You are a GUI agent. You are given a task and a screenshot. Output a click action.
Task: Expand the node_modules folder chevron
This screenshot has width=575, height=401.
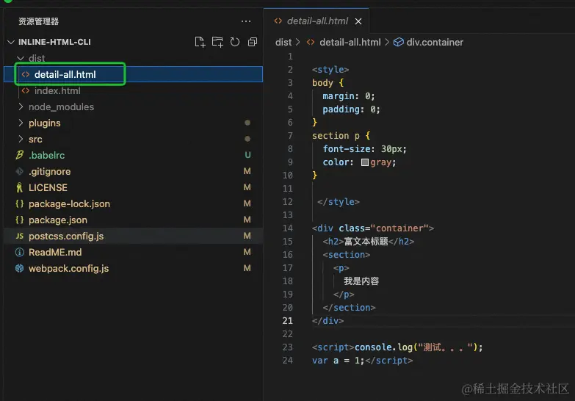[21, 106]
